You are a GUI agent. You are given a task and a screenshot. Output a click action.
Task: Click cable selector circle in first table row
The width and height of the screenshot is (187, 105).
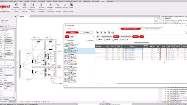[123, 49]
